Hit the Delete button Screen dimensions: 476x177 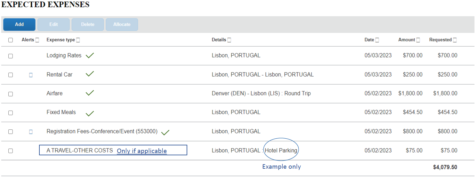coord(88,25)
